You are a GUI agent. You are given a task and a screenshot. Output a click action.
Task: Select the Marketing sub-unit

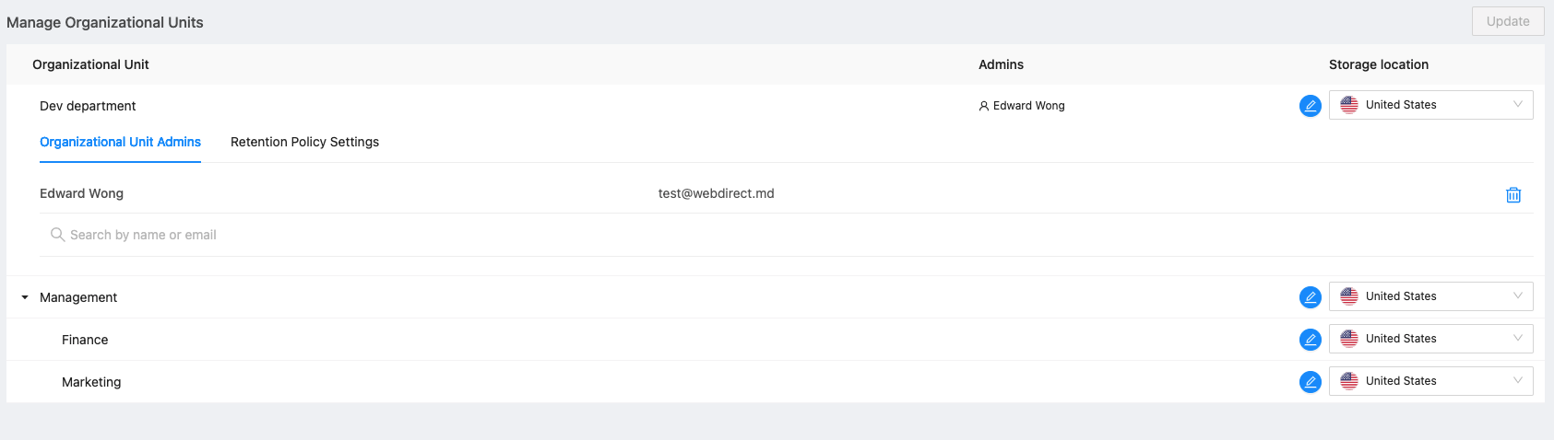[x=91, y=382]
